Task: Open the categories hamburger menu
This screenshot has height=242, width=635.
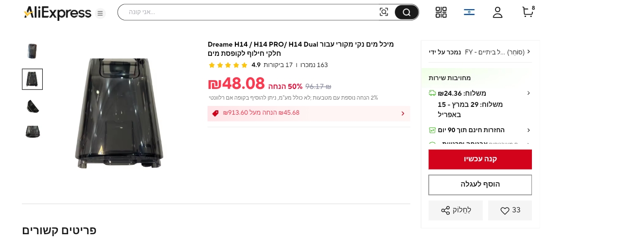Action: pyautogui.click(x=100, y=13)
